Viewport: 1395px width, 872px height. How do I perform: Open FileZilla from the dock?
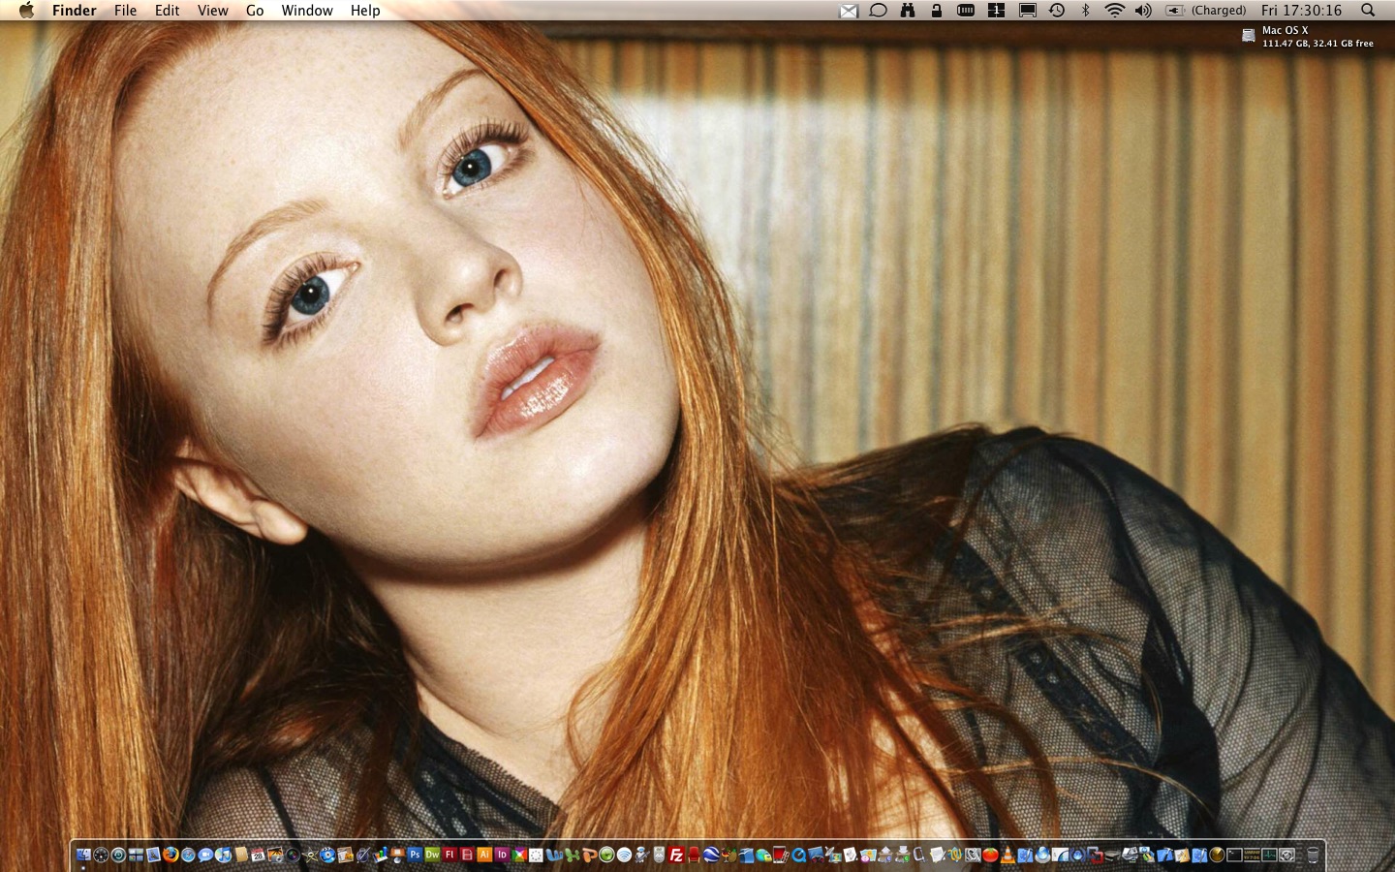[677, 855]
